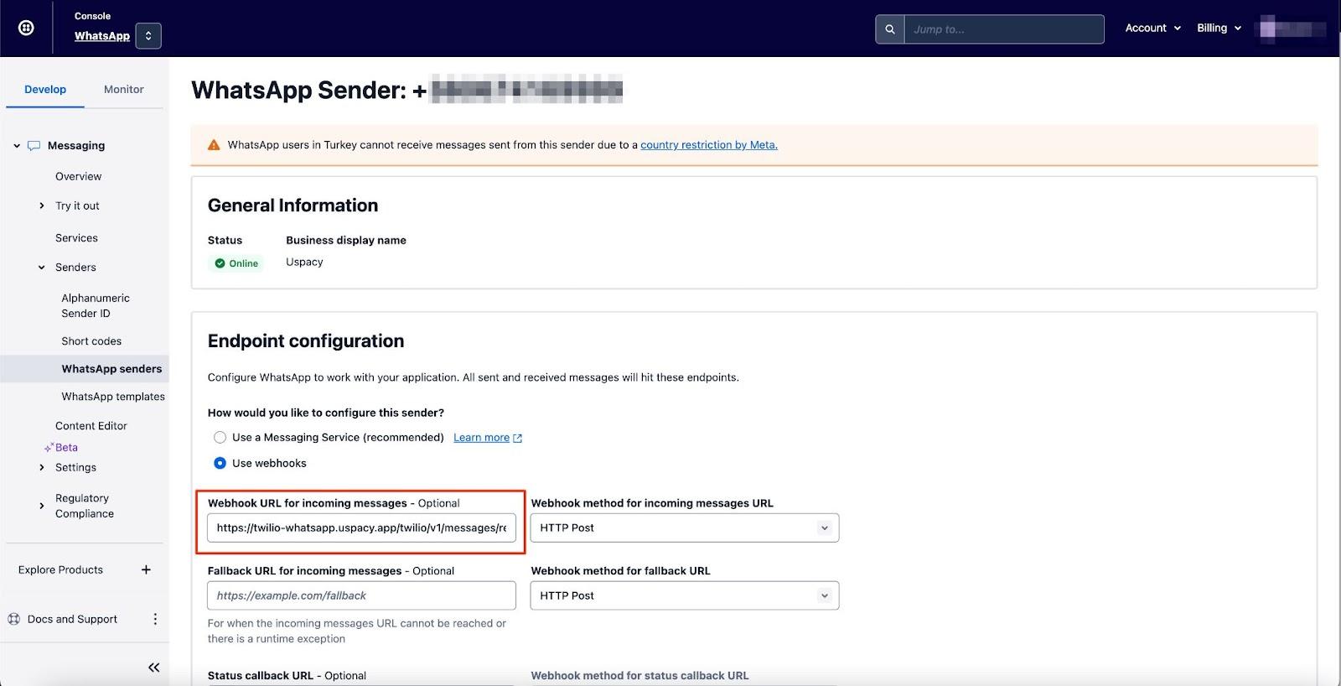The height and width of the screenshot is (686, 1341).
Task: Switch to the Monitor tab
Action: click(124, 90)
